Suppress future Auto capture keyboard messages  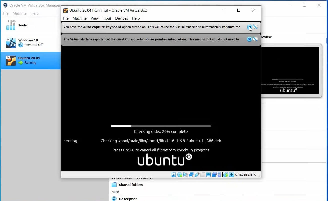pos(255,27)
